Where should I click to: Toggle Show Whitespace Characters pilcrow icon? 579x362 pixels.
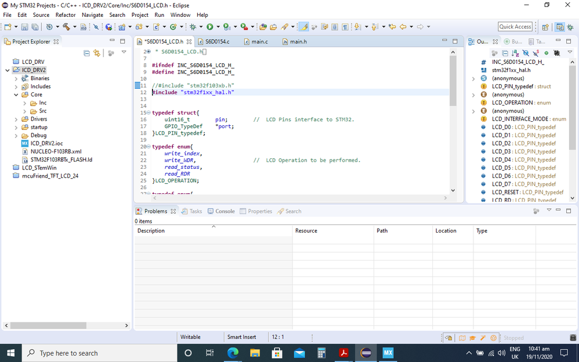pos(345,27)
